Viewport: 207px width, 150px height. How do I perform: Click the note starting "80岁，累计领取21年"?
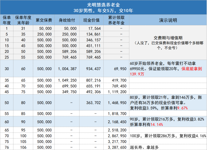(x=166, y=103)
